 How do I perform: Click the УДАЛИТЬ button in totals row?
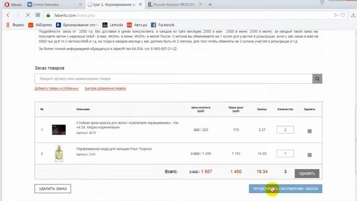coord(307,174)
